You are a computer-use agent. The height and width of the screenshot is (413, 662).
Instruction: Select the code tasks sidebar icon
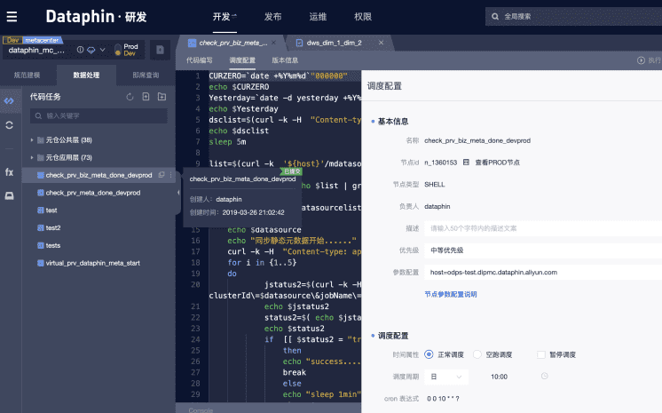(9, 101)
